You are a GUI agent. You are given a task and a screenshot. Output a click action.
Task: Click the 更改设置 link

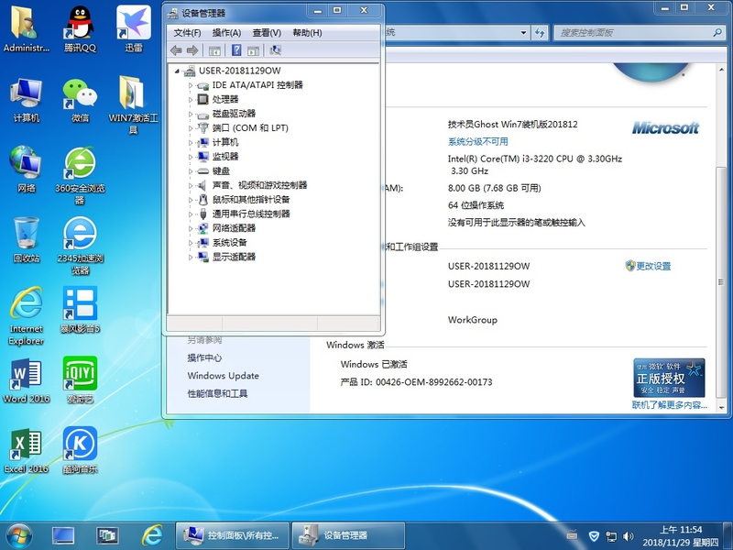click(653, 266)
